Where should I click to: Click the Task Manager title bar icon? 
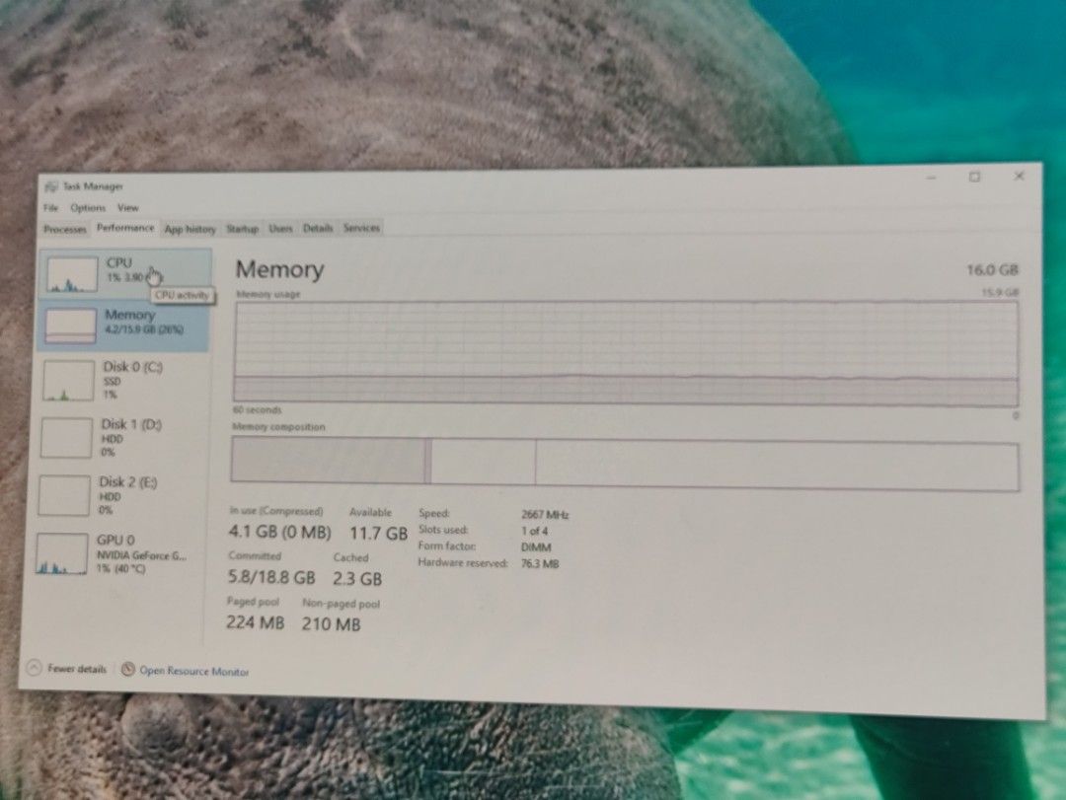[x=50, y=185]
